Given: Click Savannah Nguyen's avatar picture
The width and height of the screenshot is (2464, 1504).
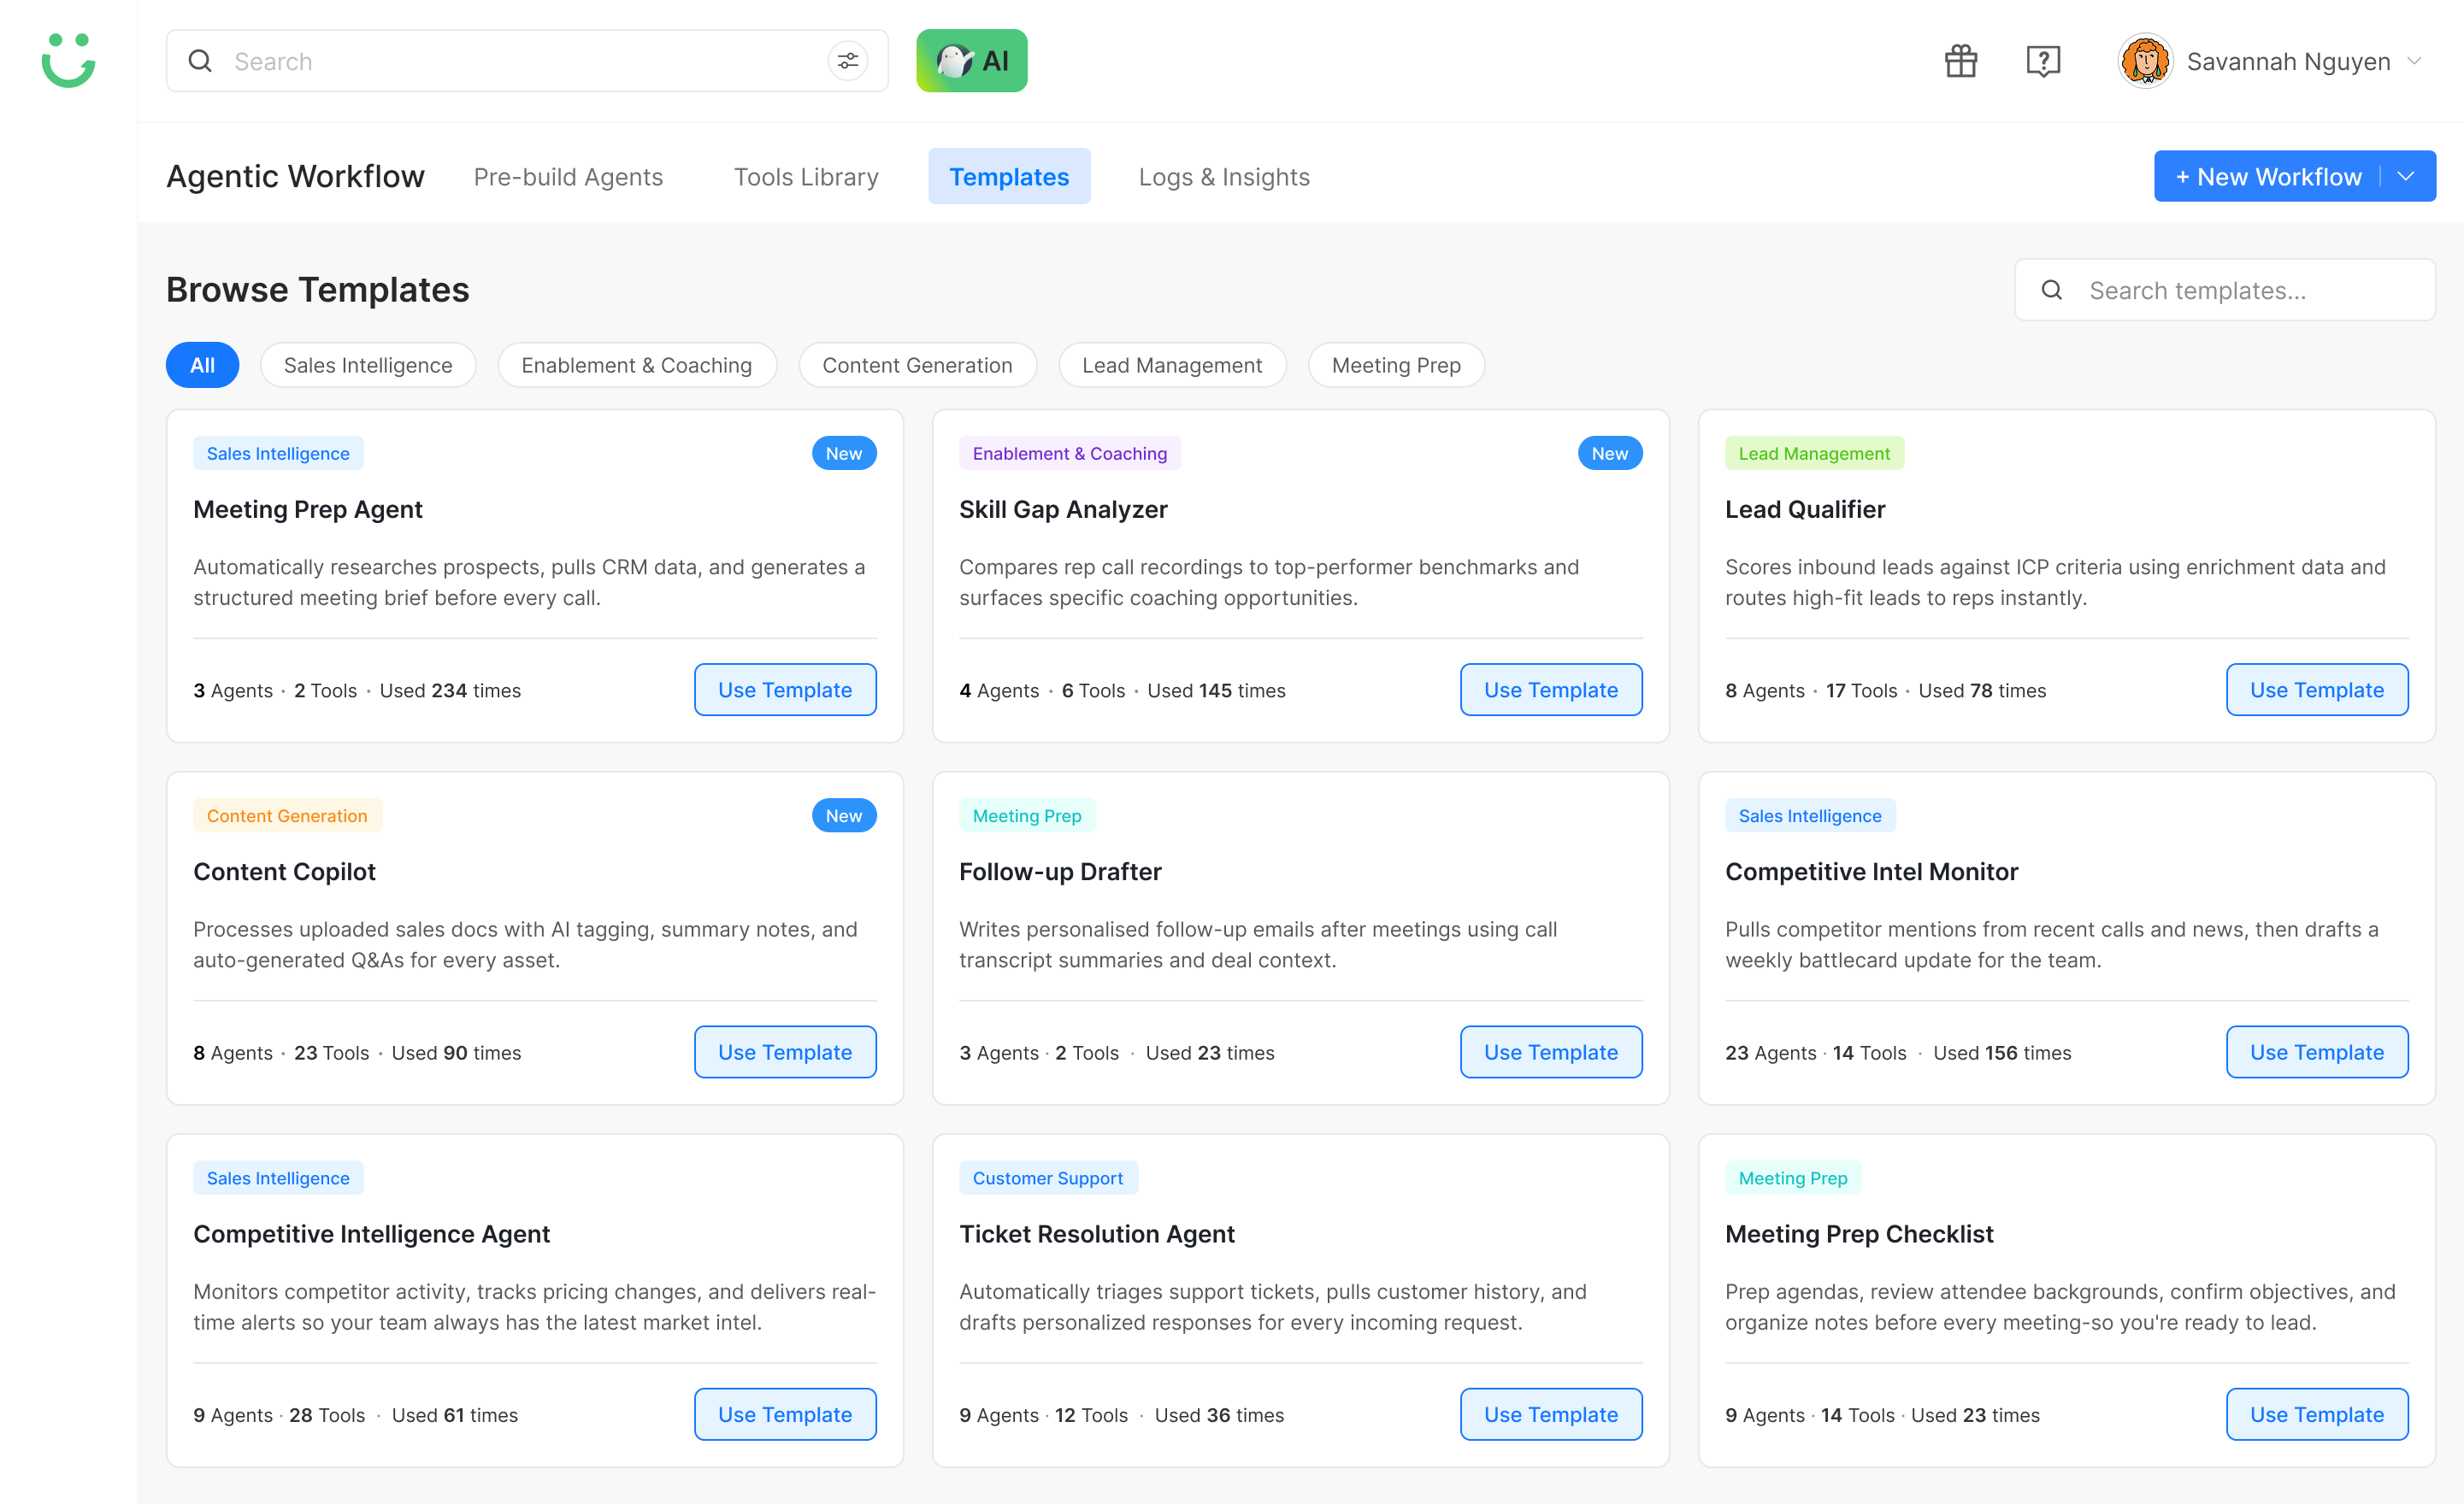Looking at the screenshot, I should point(2144,61).
